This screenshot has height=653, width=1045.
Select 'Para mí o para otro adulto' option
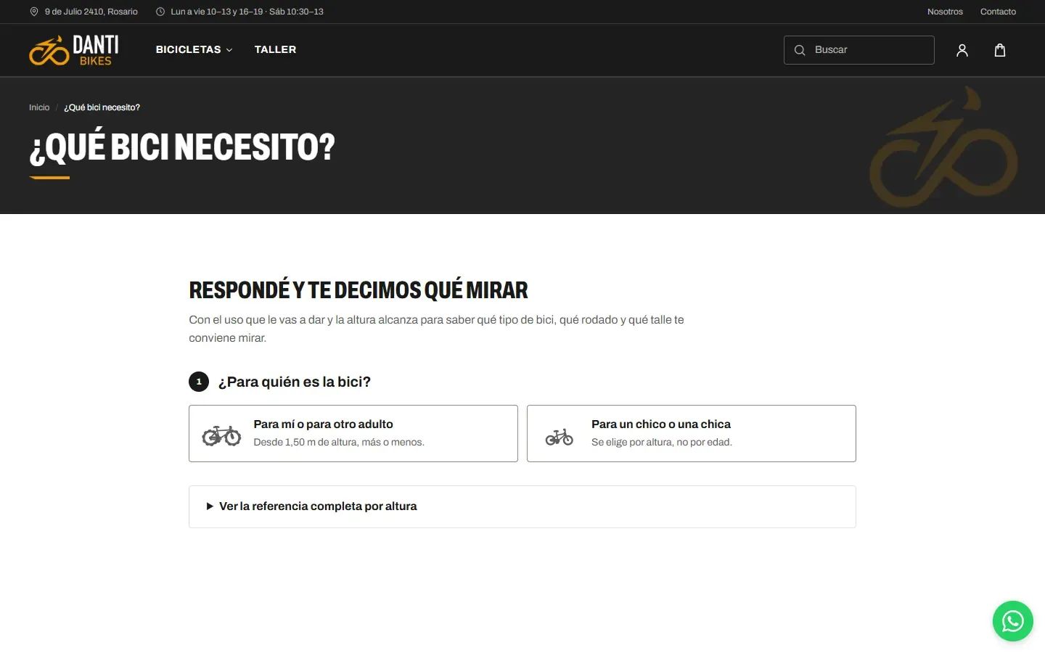click(353, 433)
